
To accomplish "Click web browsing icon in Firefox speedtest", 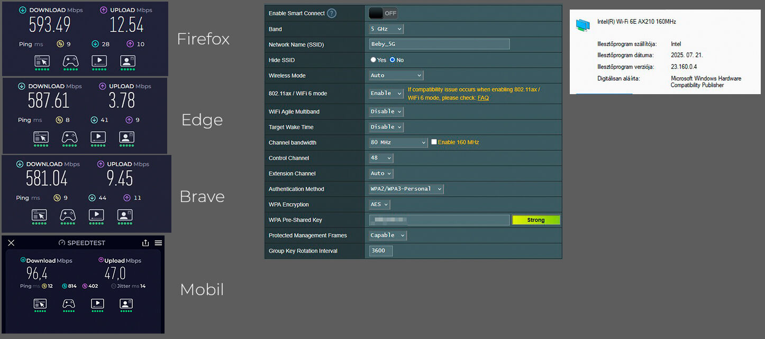I will tap(42, 61).
